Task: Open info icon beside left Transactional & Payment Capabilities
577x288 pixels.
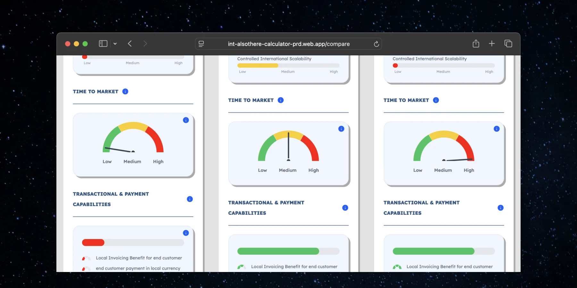Action: 190,199
